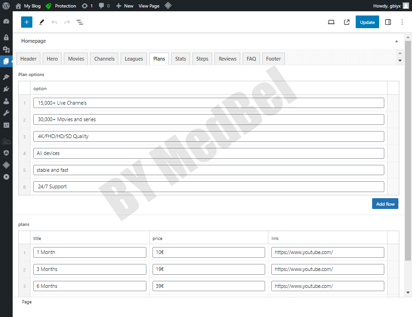412x317 pixels.
Task: Open the New content menu in admin bar
Action: [x=125, y=6]
